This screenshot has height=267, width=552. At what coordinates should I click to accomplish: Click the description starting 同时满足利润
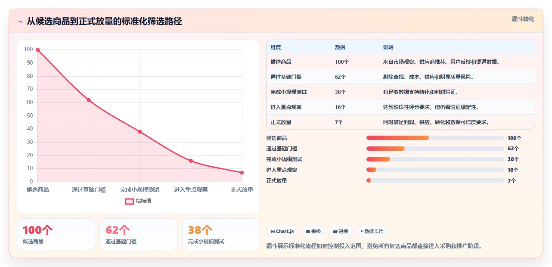[x=436, y=122]
